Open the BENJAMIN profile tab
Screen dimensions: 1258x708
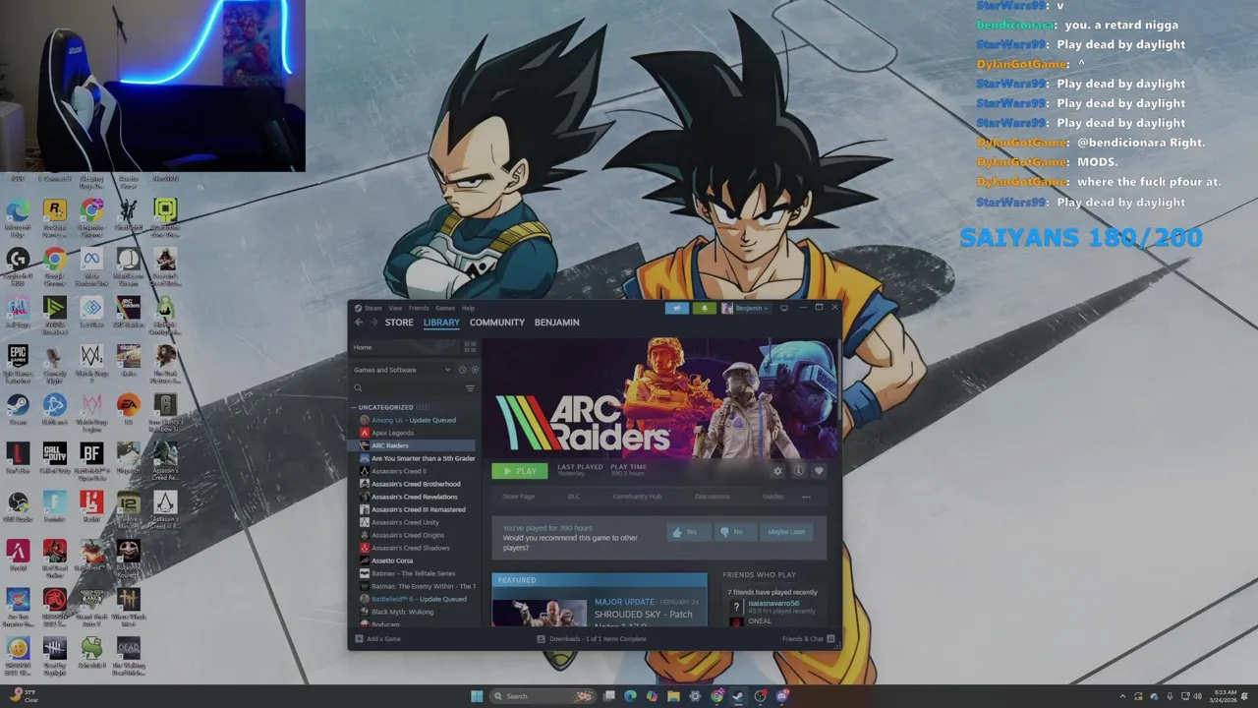coord(556,323)
